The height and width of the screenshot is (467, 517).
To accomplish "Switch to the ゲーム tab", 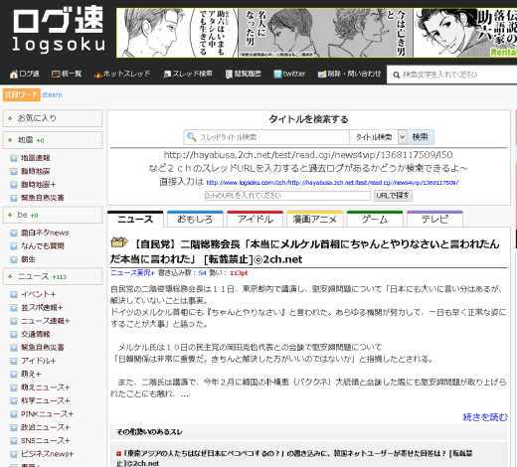I will [375, 219].
